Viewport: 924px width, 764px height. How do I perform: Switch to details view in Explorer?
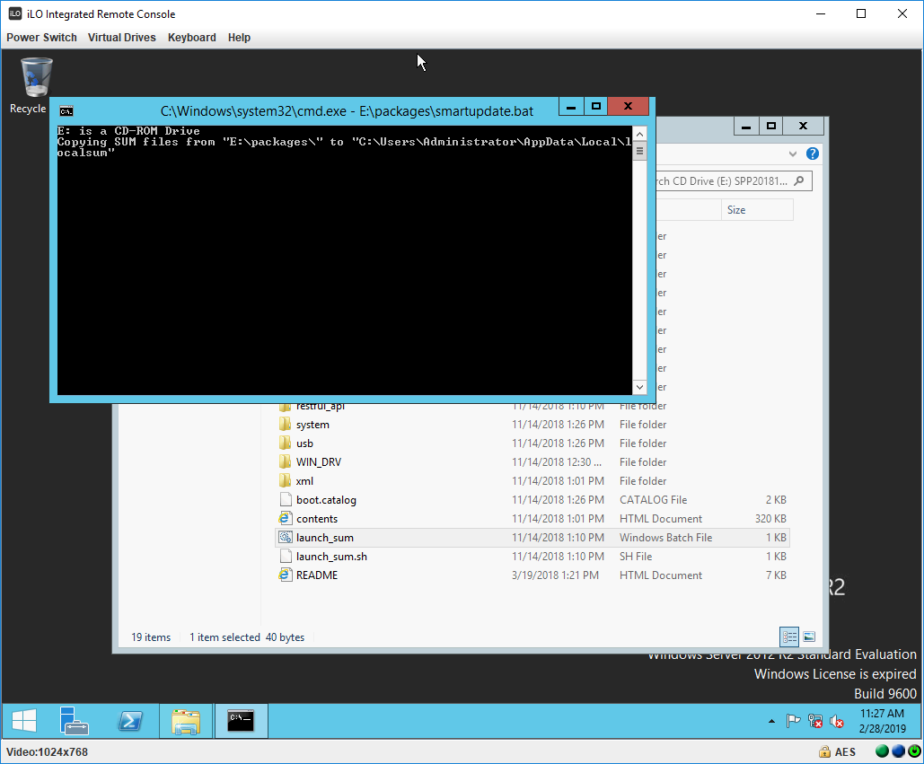pyautogui.click(x=789, y=637)
